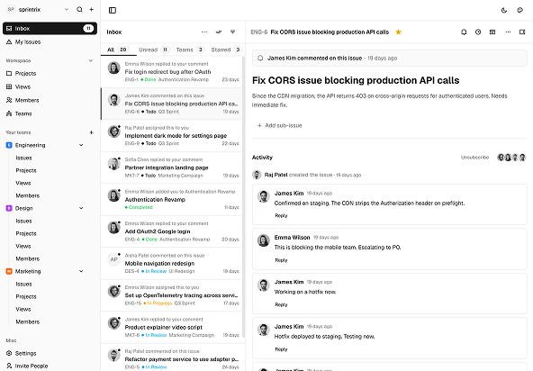Click the mark all read icon in Inbox

click(x=219, y=32)
